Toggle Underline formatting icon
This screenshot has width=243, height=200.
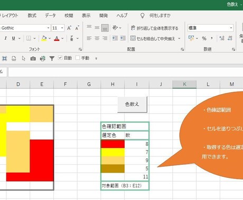tap(13, 38)
